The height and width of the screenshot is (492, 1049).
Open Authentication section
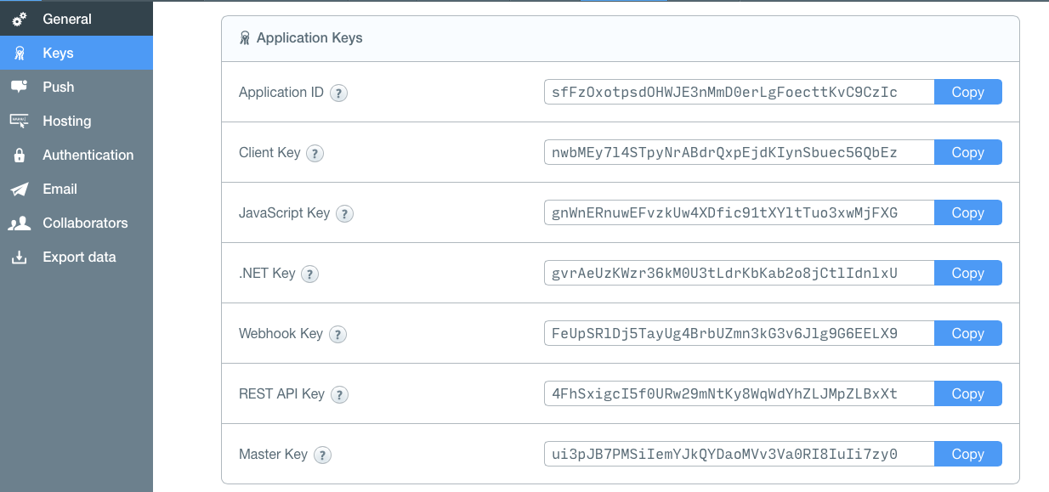pyautogui.click(x=88, y=155)
